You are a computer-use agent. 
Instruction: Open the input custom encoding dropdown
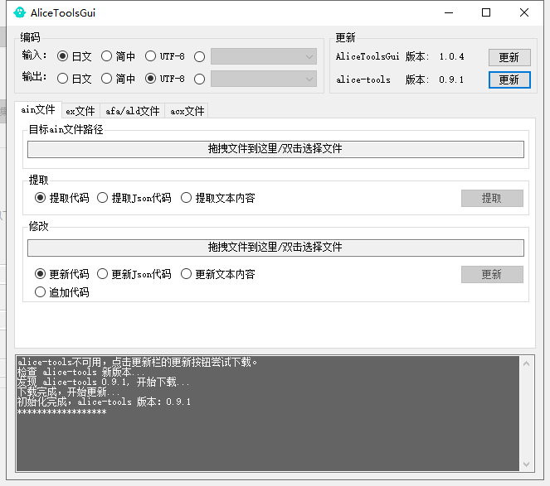point(264,57)
